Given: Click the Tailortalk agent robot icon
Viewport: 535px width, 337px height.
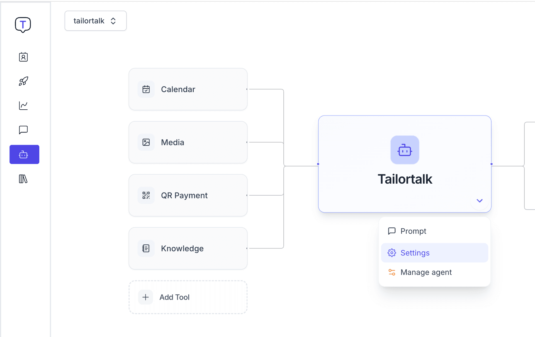Looking at the screenshot, I should tap(405, 150).
